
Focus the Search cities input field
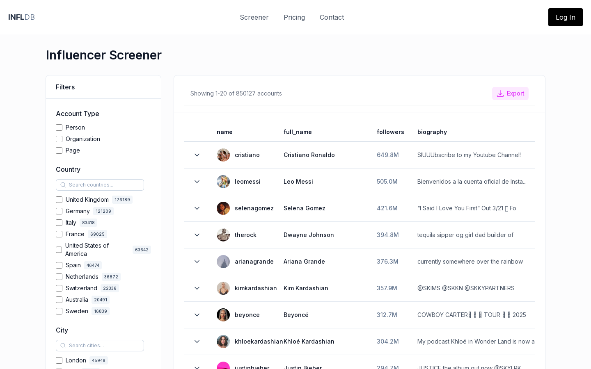point(100,346)
